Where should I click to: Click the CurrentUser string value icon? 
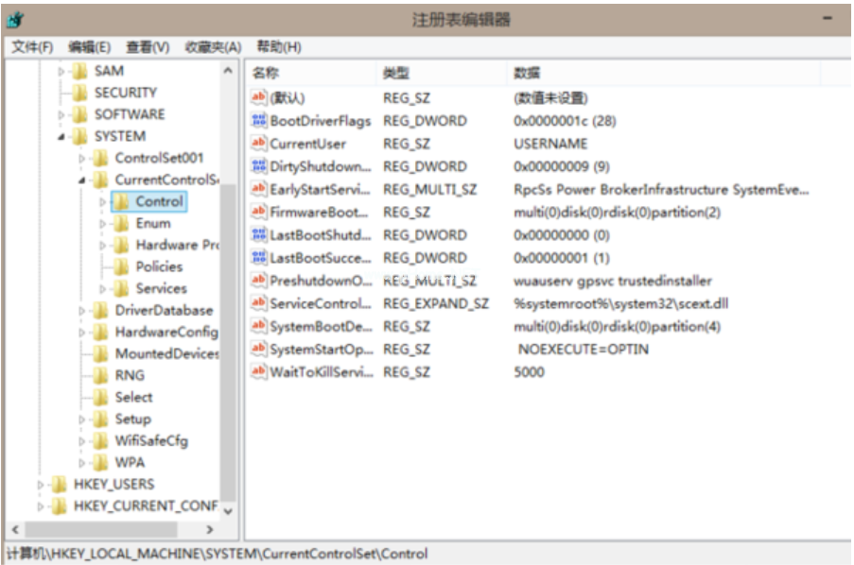[259, 144]
